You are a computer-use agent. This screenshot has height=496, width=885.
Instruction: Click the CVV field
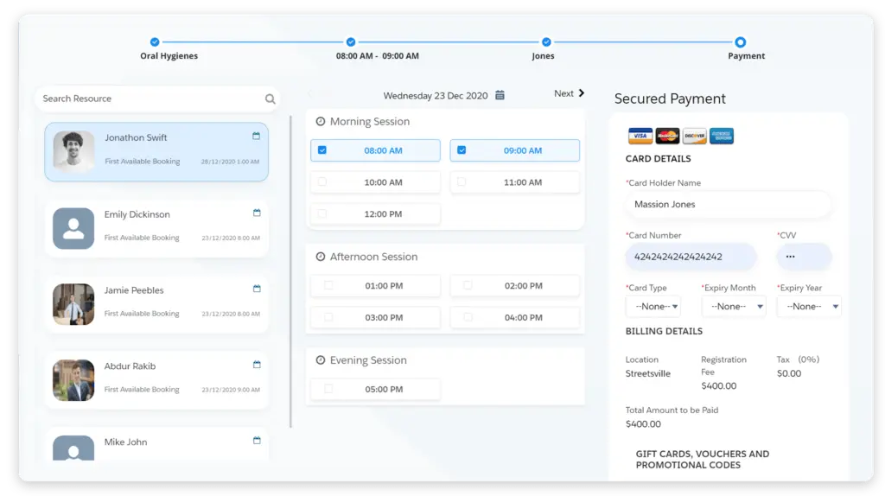[805, 257]
